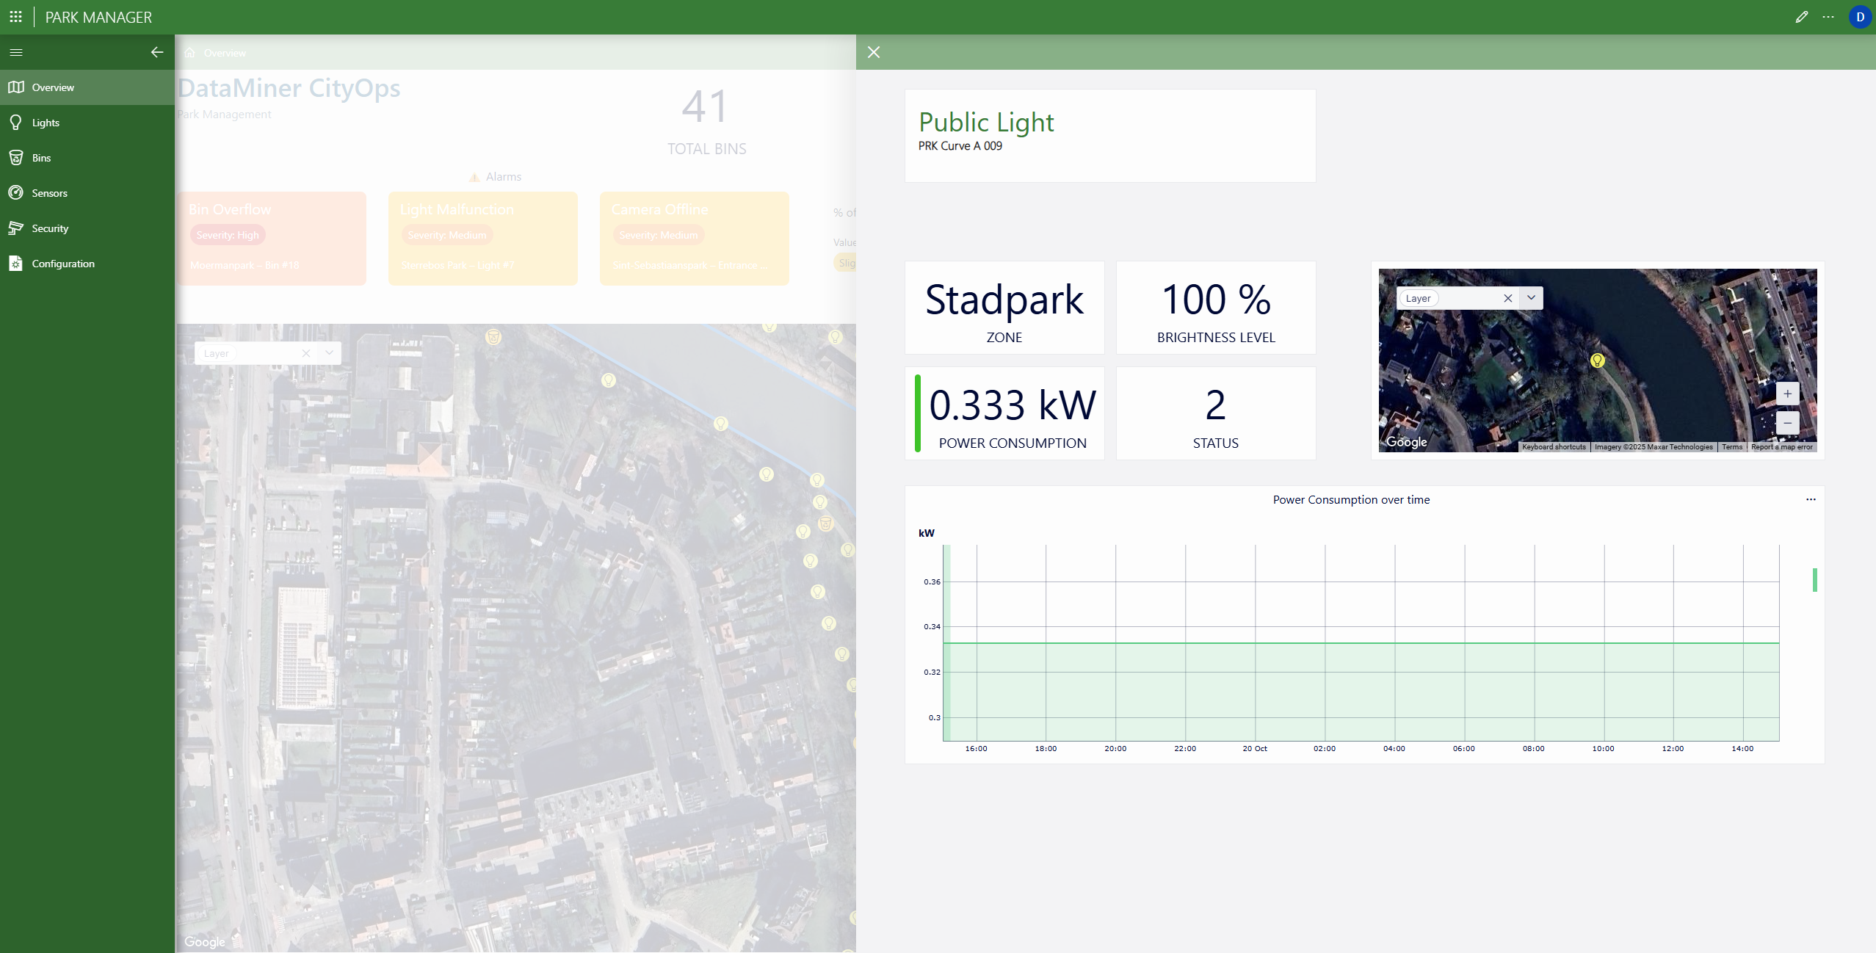
Task: Open the Bins page
Action: [x=41, y=158]
